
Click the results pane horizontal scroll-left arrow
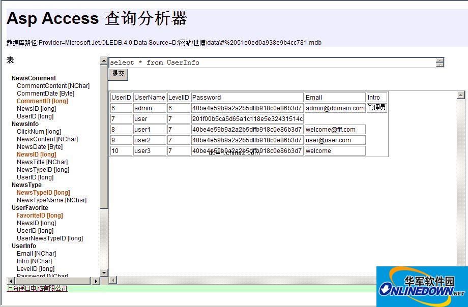tap(113, 280)
